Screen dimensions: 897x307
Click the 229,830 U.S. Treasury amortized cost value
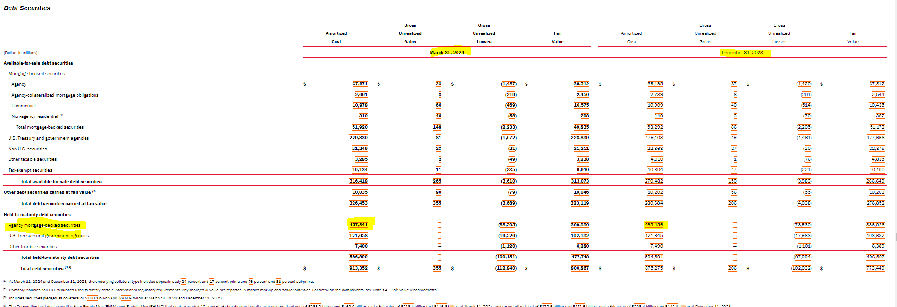(358, 138)
